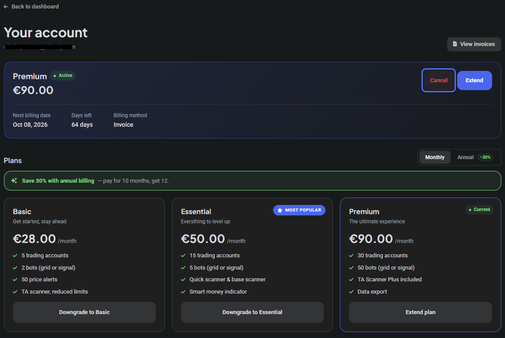Viewport: 505px width, 338px height.
Task: Click the €50.00 Essential price
Action: 203,239
